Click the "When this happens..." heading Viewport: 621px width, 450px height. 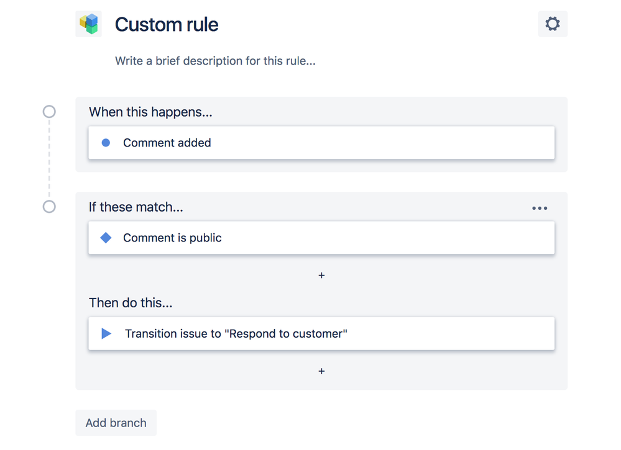coord(150,112)
